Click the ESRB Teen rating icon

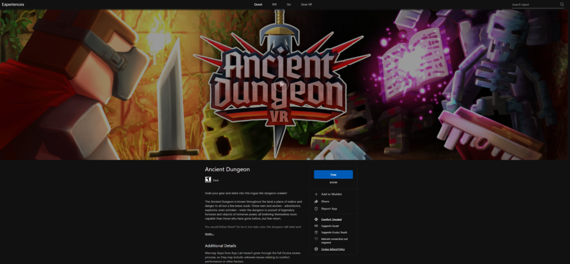(208, 180)
